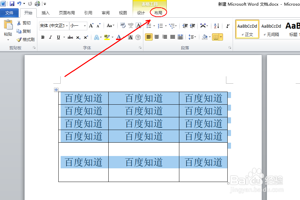The width and height of the screenshot is (300, 200).
Task: Click the center alignment icon
Action: click(157, 37)
